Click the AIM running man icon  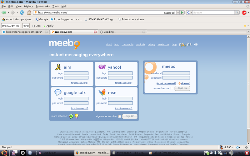tap(58, 67)
